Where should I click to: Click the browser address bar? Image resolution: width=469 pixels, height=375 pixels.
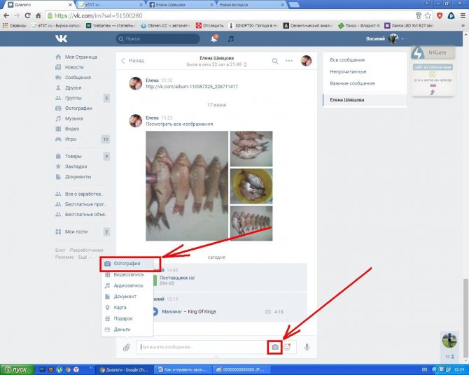click(x=230, y=15)
